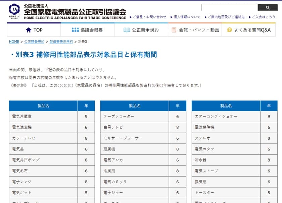Click the テープレコーダー table cell
This screenshot has width=282, height=203.
pyautogui.click(x=135, y=117)
